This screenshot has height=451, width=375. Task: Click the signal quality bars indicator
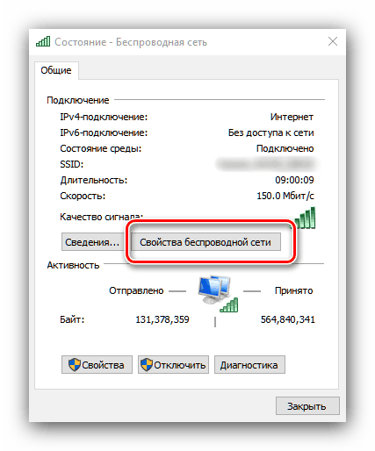coord(305,218)
